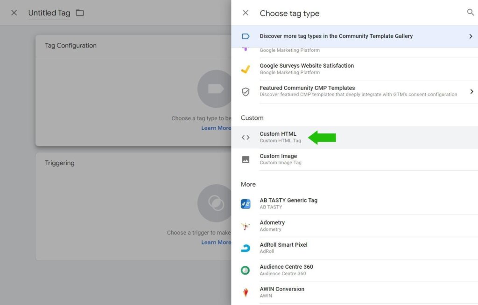Select the Featured CMP Templates shield icon
478x305 pixels.
[245, 91]
